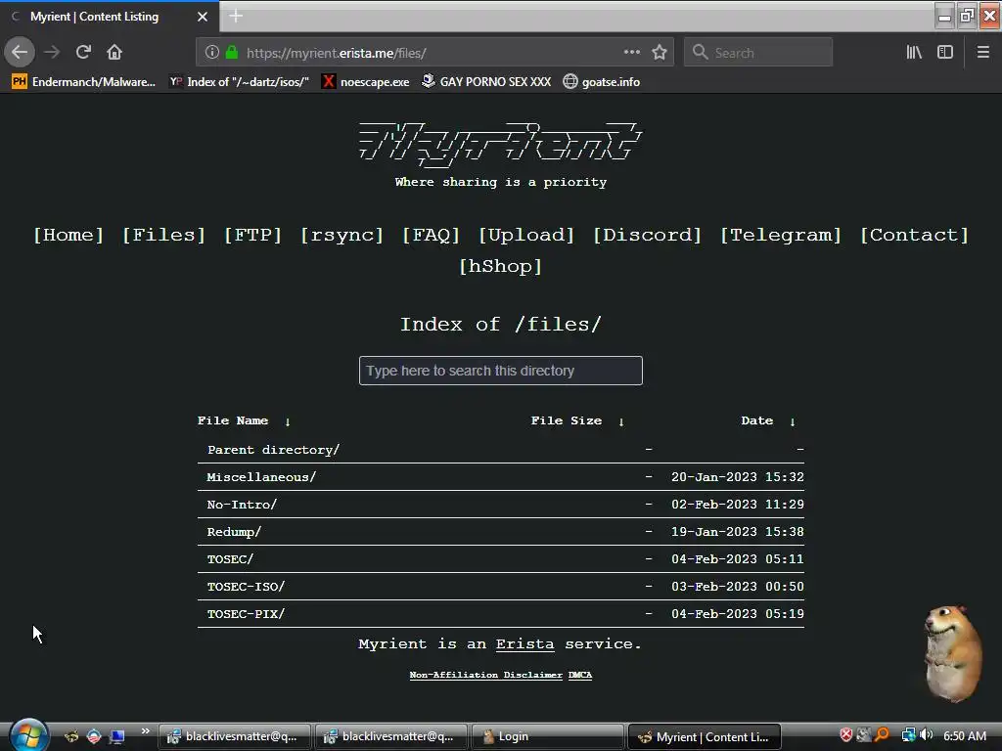1002x751 pixels.
Task: Open the Firefox home page
Action: (x=114, y=53)
